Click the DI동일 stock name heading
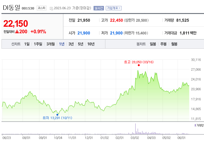Viewport: 204px width, 144px height. (x=12, y=8)
